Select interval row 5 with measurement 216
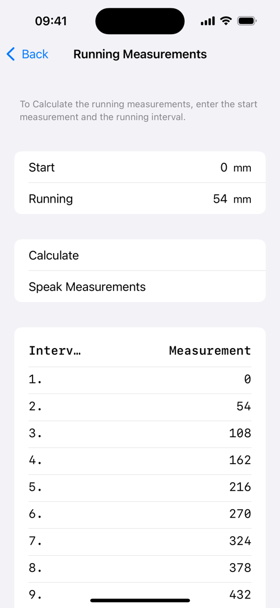The image size is (280, 608). tap(140, 488)
